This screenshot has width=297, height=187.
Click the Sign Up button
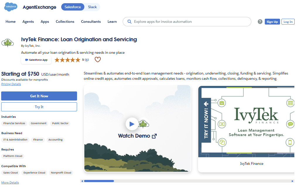(272, 22)
